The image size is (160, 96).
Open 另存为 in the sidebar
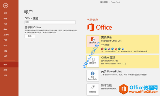coord(6,35)
